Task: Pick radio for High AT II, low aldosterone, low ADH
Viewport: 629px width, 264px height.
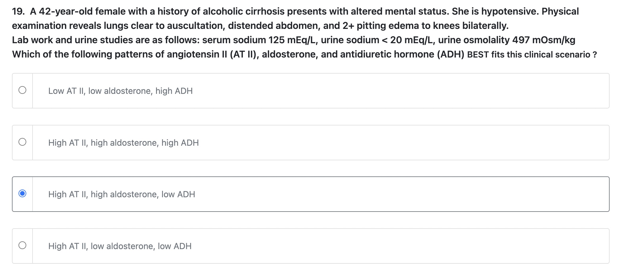Action: click(22, 245)
